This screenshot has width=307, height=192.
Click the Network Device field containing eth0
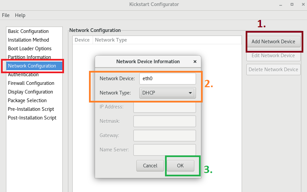167,78
